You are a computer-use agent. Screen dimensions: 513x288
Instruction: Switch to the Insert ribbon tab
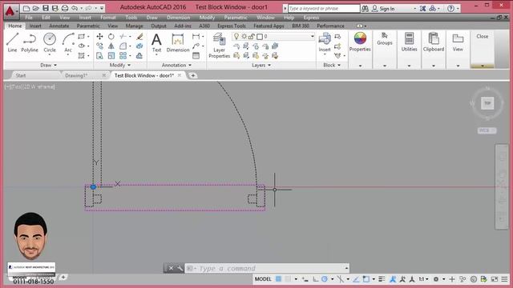click(35, 26)
